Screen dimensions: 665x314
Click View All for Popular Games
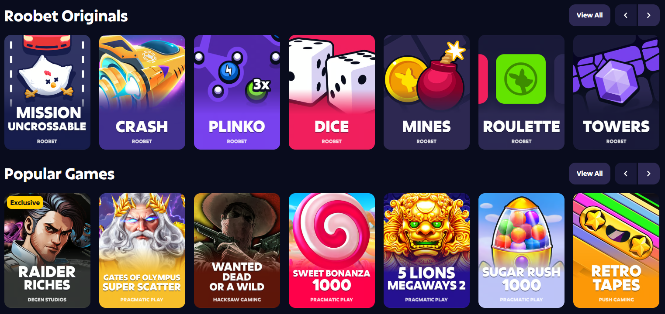(x=589, y=174)
